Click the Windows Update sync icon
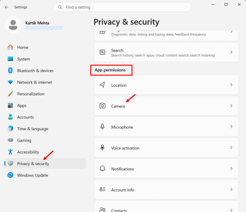The height and width of the screenshot is (212, 246). click(x=10, y=175)
